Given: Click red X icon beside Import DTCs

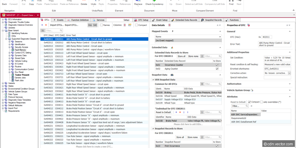Looking at the screenshot, I should (46, 25).
